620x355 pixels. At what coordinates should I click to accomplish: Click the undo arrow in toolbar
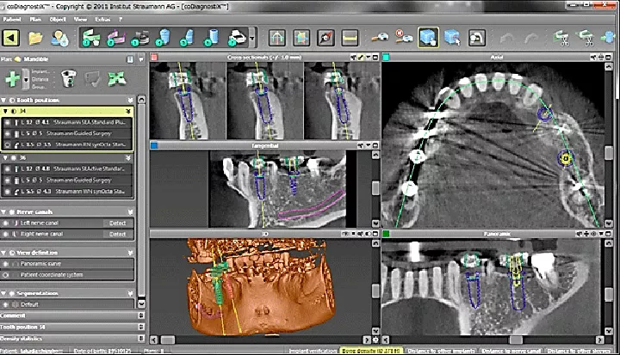[x=507, y=39]
